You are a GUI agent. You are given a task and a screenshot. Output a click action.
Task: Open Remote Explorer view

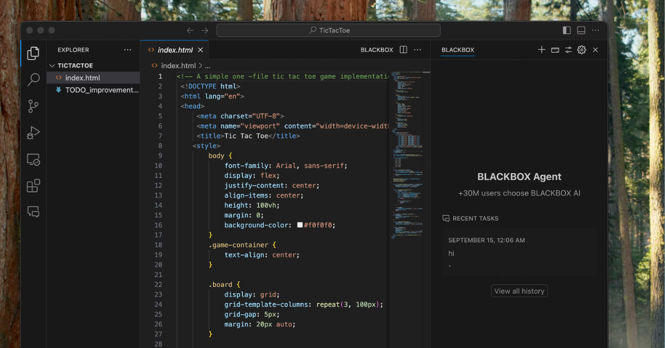pyautogui.click(x=33, y=160)
